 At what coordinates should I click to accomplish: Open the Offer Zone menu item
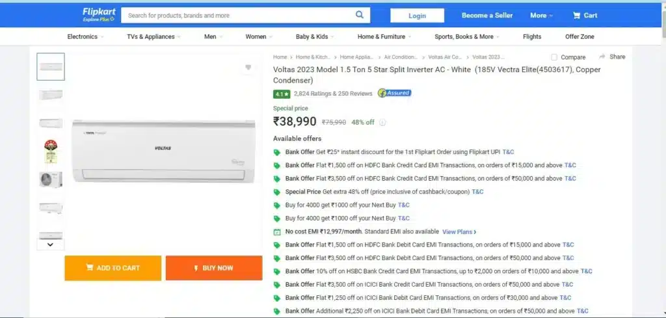(579, 36)
